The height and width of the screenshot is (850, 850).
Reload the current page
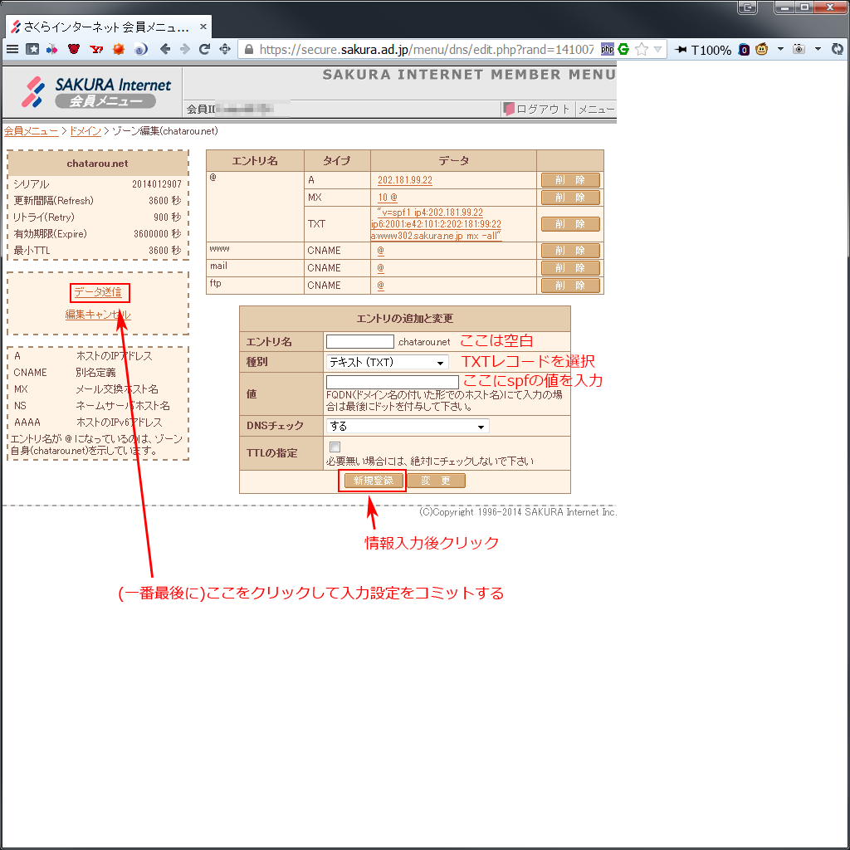pos(204,49)
